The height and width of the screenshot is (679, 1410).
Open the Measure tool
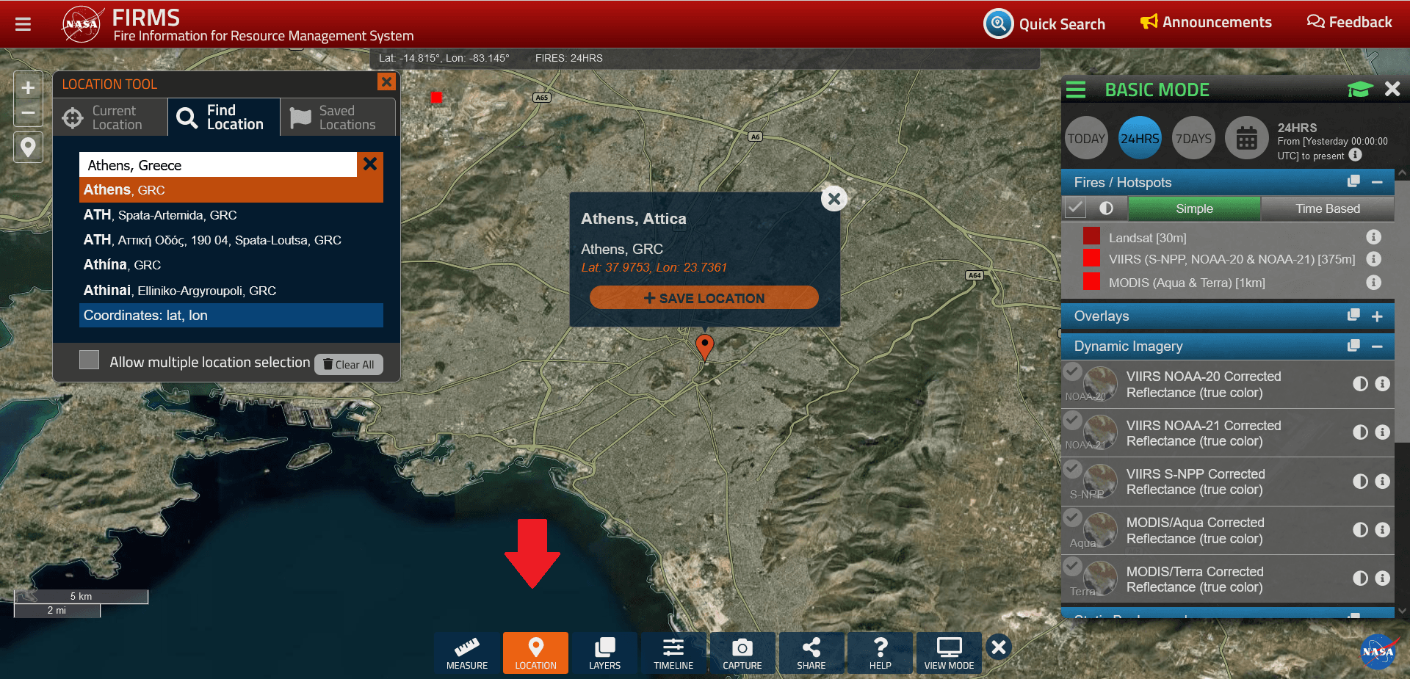coord(467,653)
